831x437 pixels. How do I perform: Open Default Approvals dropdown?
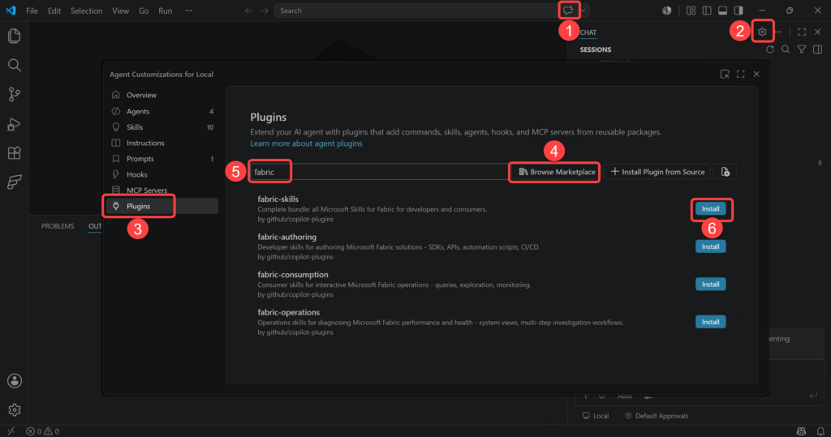(x=657, y=416)
